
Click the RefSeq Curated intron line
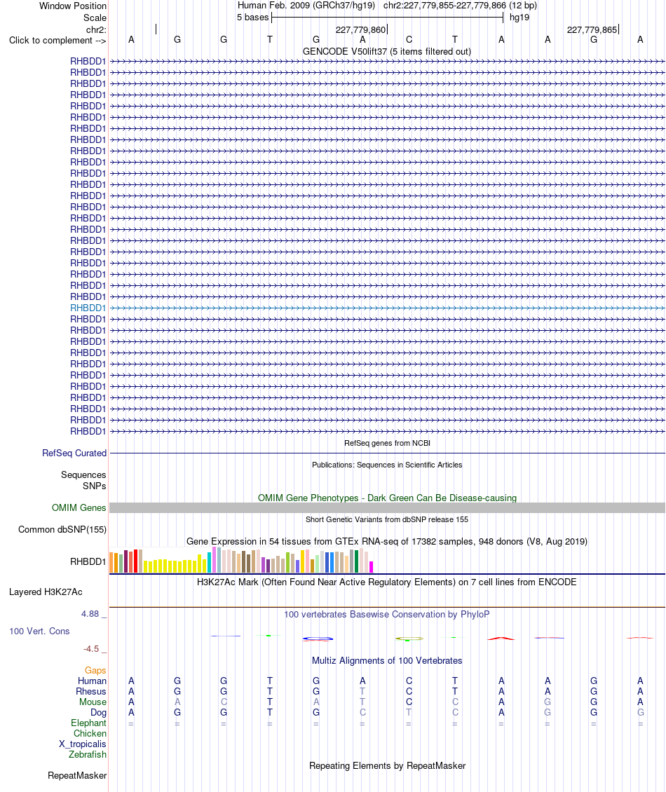pyautogui.click(x=387, y=453)
